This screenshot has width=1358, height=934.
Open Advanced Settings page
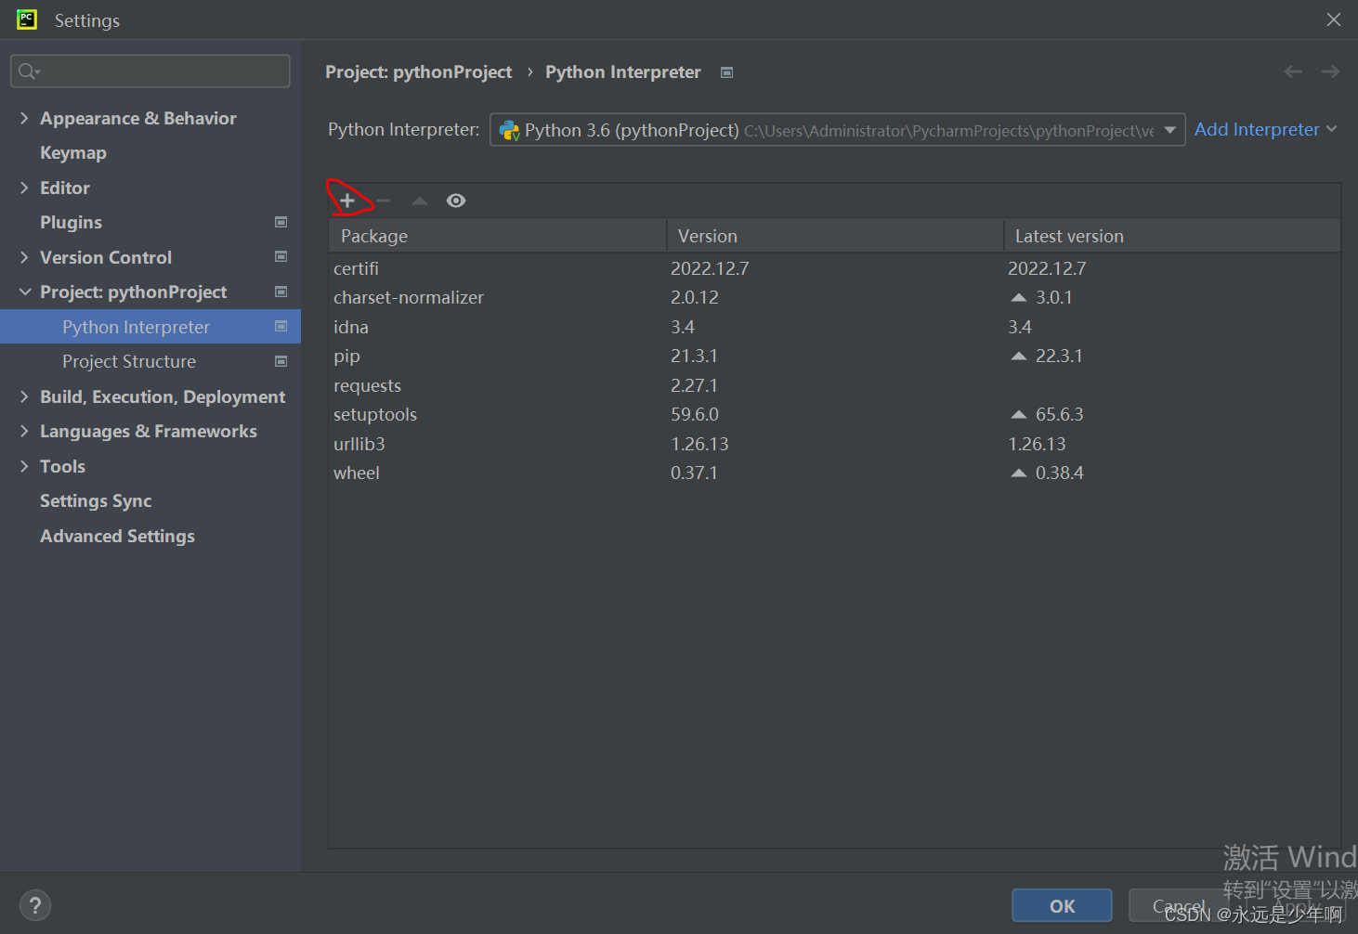117,536
